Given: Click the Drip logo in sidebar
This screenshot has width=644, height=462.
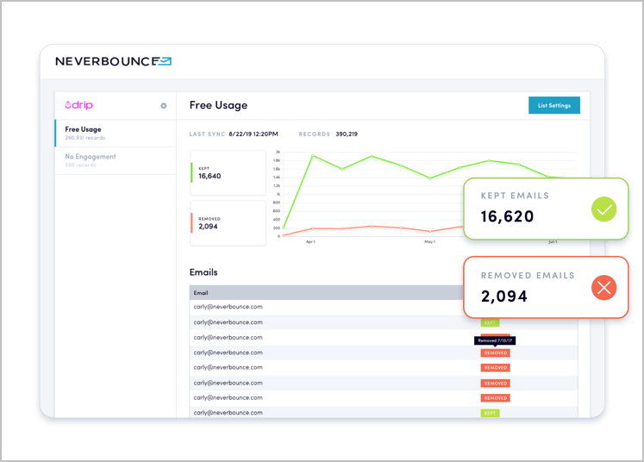Looking at the screenshot, I should (79, 105).
